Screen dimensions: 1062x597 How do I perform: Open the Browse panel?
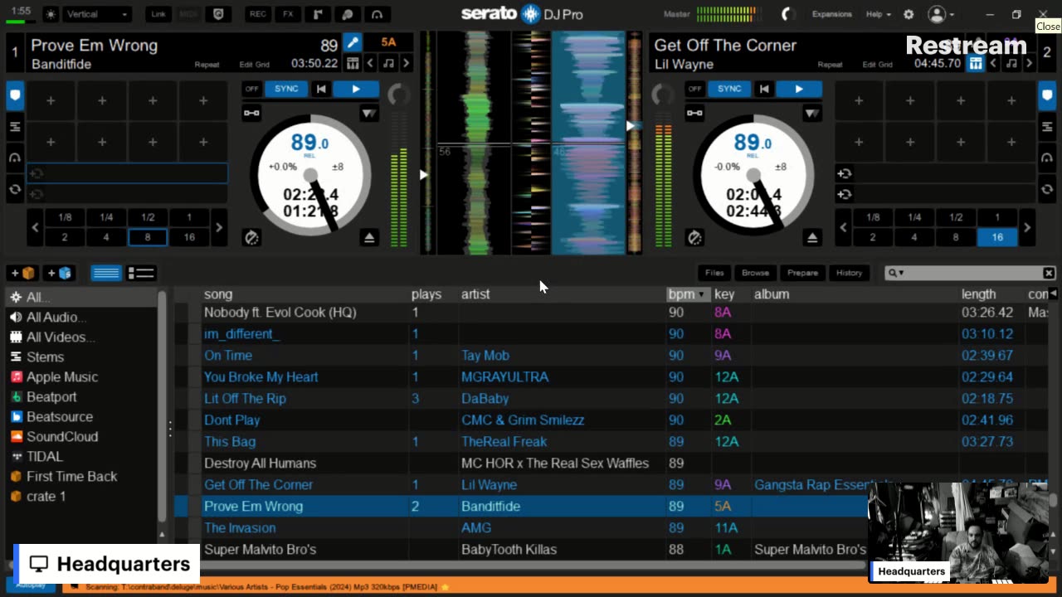point(755,273)
